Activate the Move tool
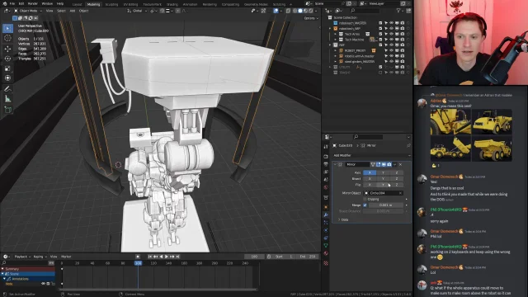Screen dimensions: 528x297 point(7,49)
